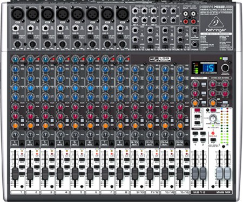Viewport: 243px width, 202px height.
Task: Click the channel 1 XLR mic input
Action: click(x=18, y=14)
